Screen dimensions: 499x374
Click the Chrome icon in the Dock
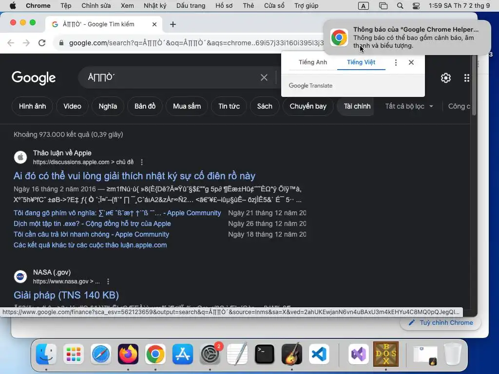point(155,354)
